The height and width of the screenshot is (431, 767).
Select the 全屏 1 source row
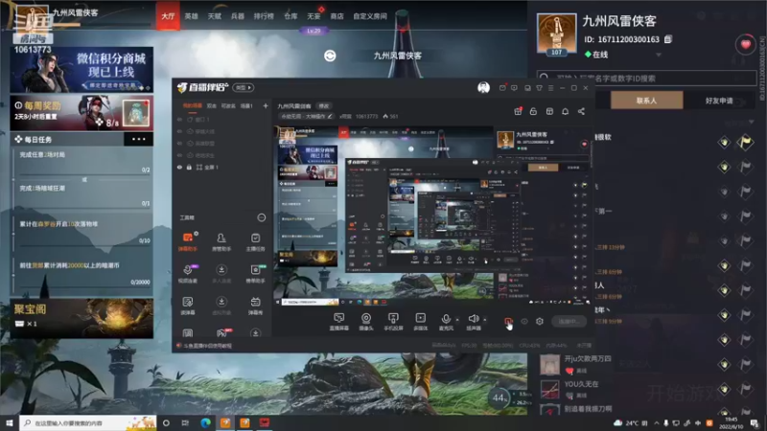[x=221, y=167]
